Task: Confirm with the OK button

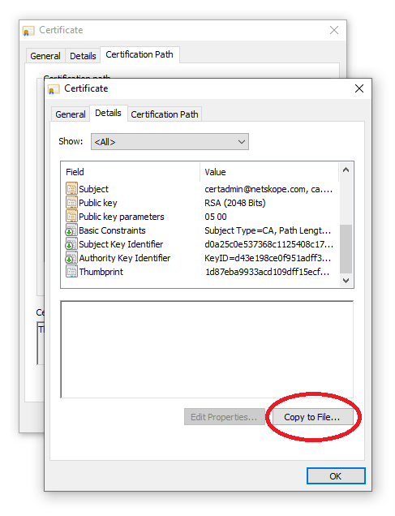Action: 336,476
